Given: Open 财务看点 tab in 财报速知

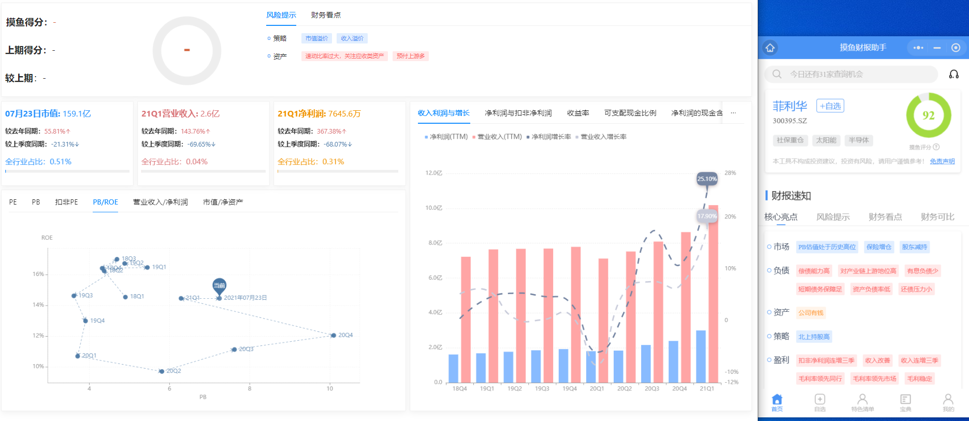Looking at the screenshot, I should [x=885, y=217].
